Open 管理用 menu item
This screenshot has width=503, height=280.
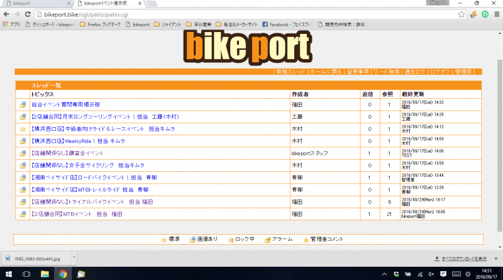[x=463, y=72]
